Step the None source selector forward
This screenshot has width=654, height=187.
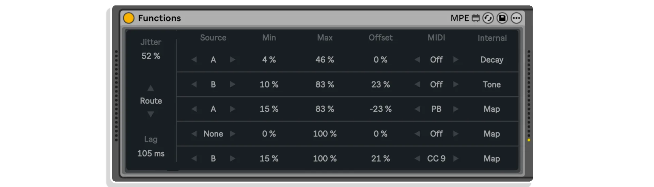(x=233, y=134)
